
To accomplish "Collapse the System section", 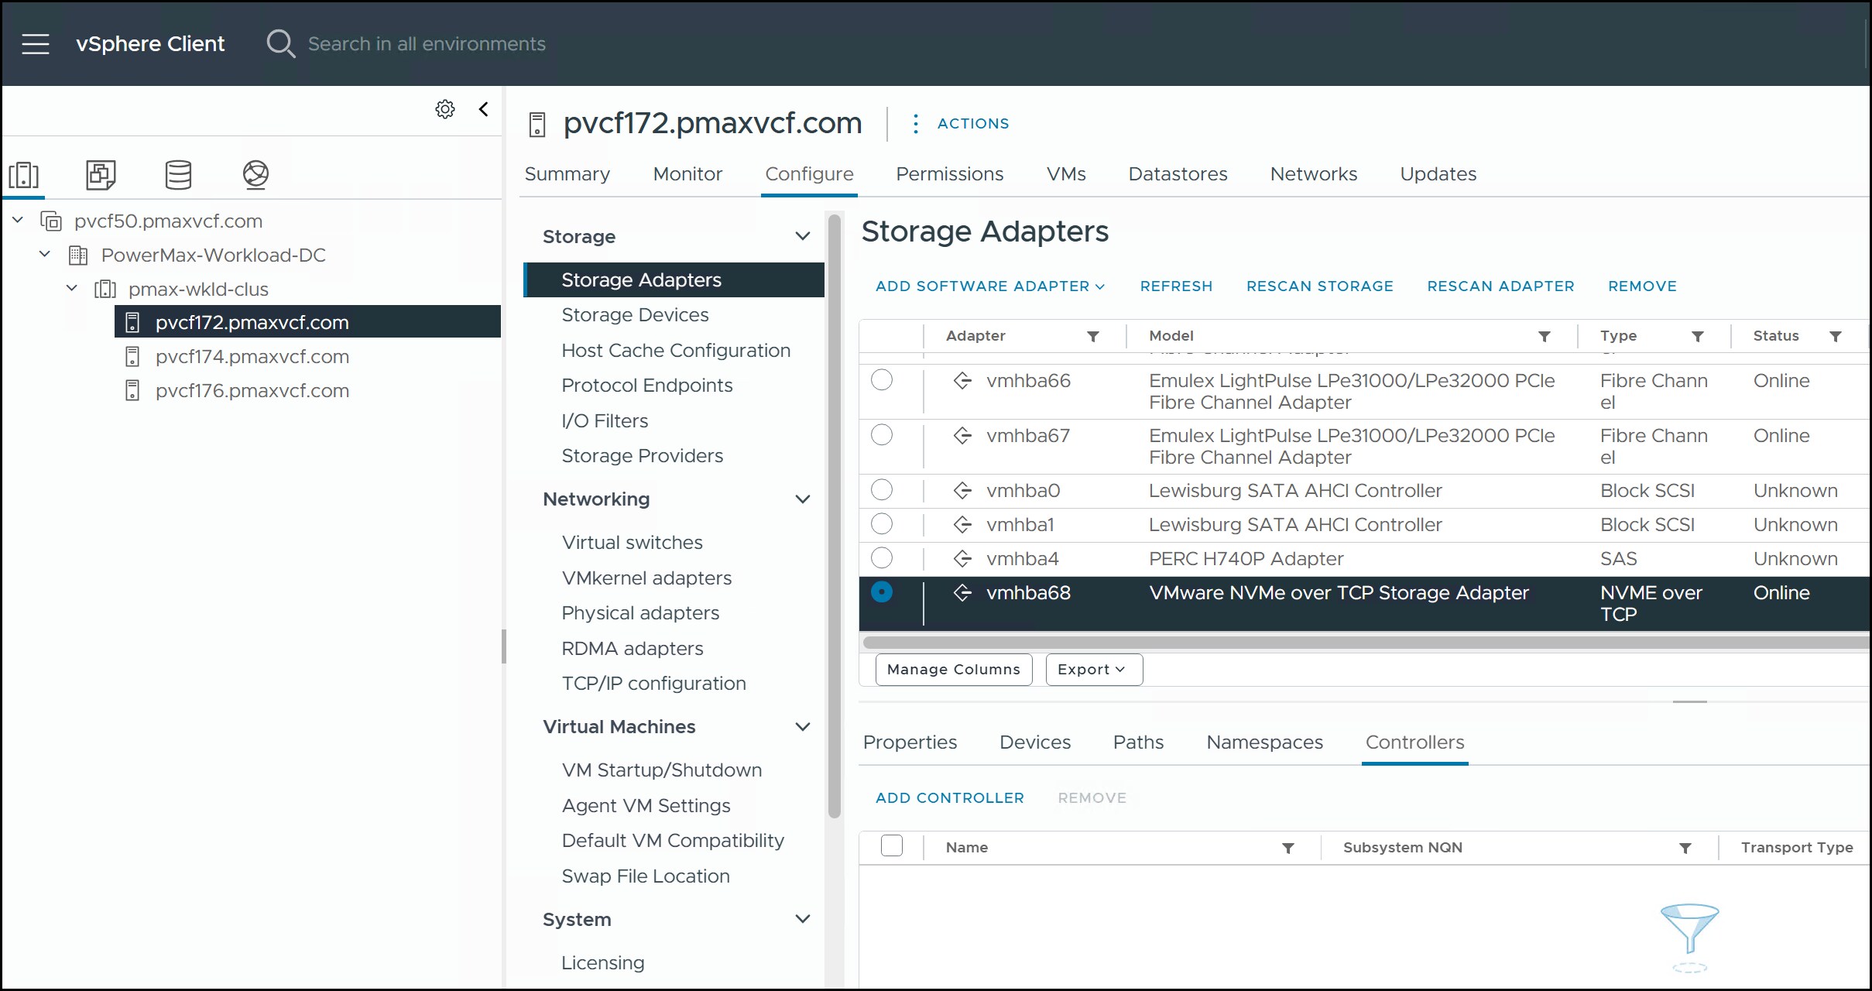I will (x=803, y=919).
